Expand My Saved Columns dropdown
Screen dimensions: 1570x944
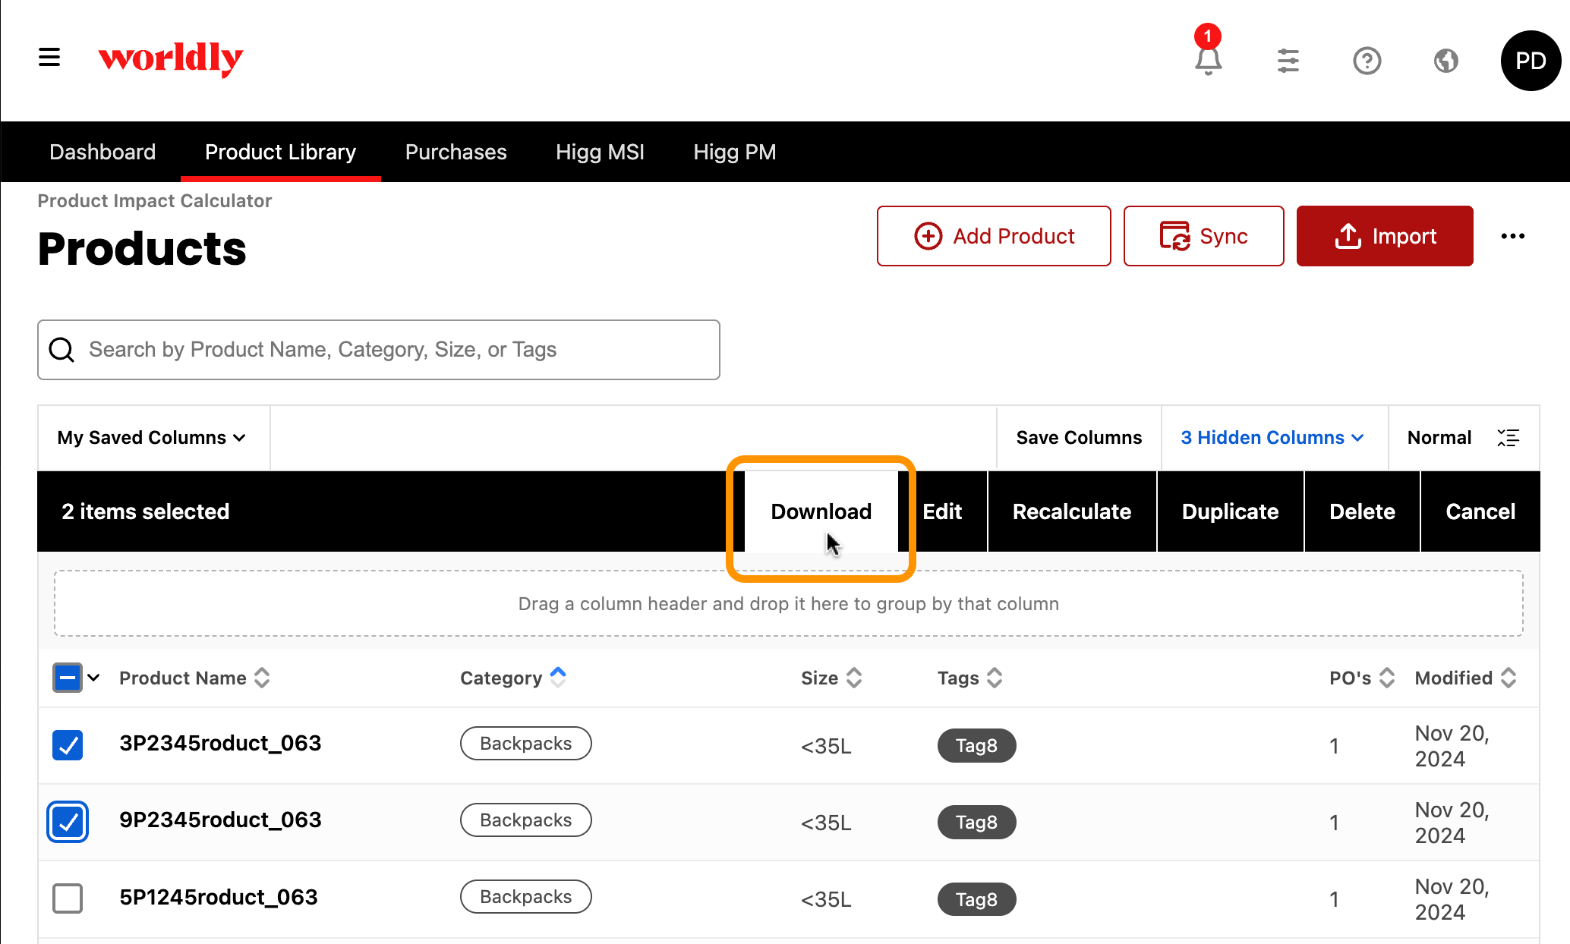coord(152,438)
